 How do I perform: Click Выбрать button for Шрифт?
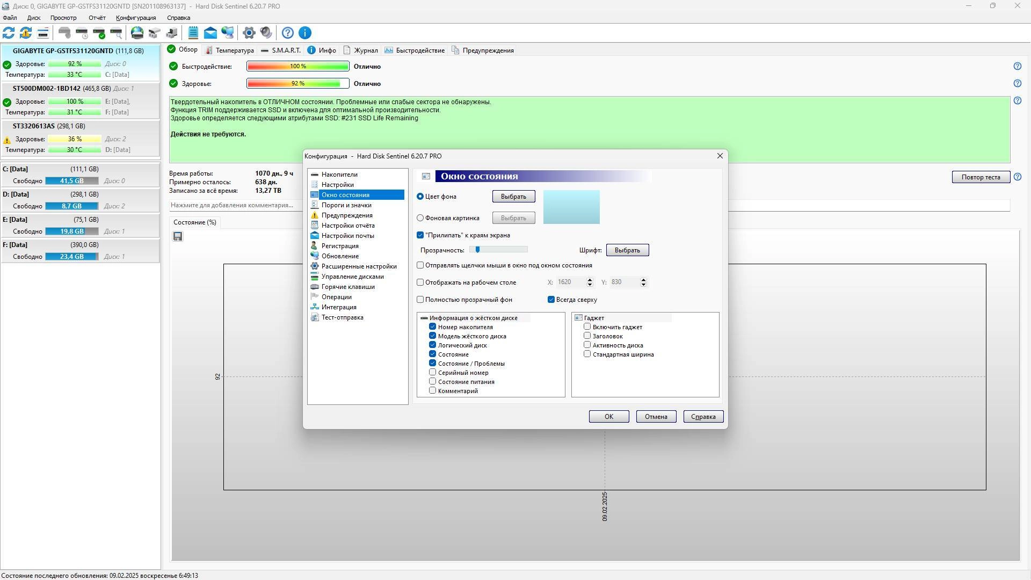click(x=627, y=250)
